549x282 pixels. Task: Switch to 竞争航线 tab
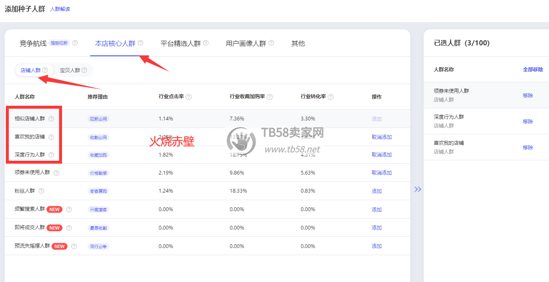tap(33, 43)
